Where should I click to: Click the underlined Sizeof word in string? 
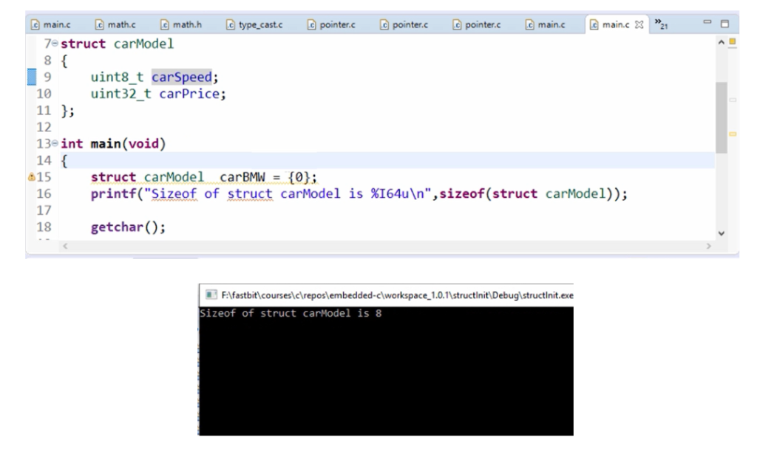click(x=174, y=194)
